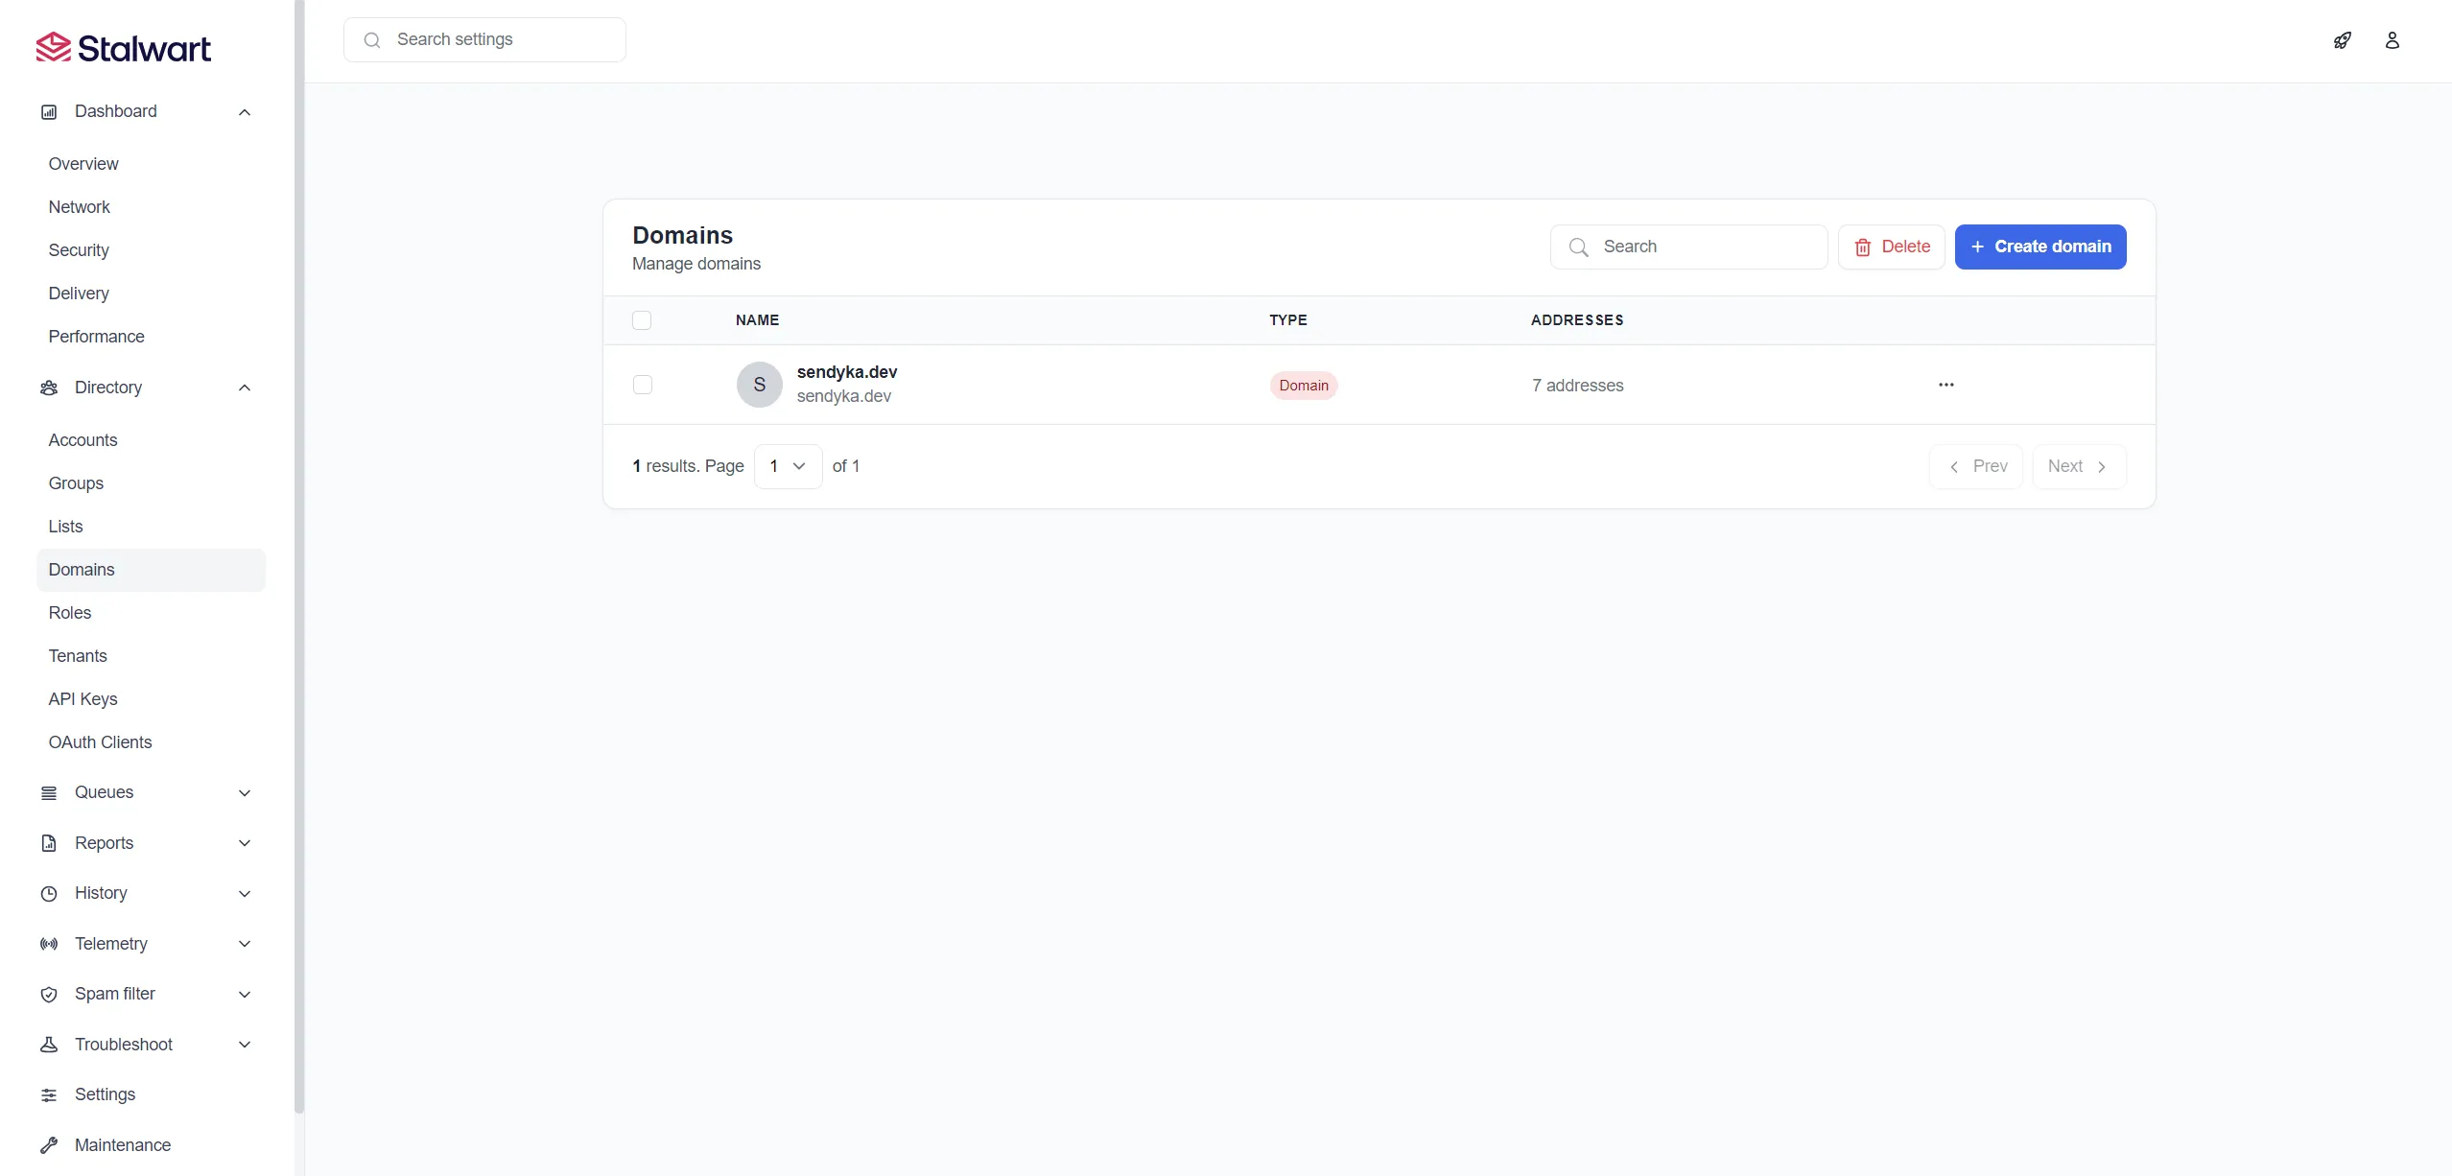Focus the Domains Search field
Viewport: 2452px width, 1176px height.
[1688, 247]
